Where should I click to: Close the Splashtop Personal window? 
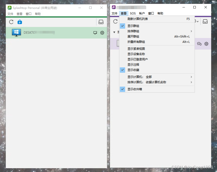pos(102,8)
